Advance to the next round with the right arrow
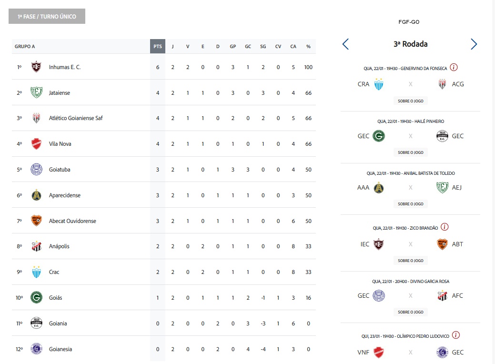The height and width of the screenshot is (364, 495). coord(474,44)
